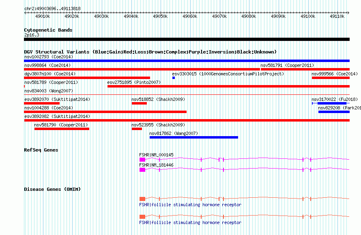Open the FSHR|NM_000145 transcript label
Image resolution: width=361 pixels, height=235 pixels.
156,155
